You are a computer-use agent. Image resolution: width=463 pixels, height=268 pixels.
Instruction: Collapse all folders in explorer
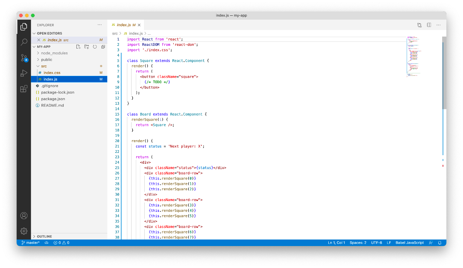point(103,47)
